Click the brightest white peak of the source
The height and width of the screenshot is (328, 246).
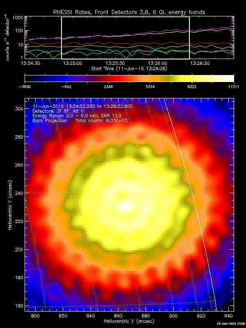coord(126,206)
